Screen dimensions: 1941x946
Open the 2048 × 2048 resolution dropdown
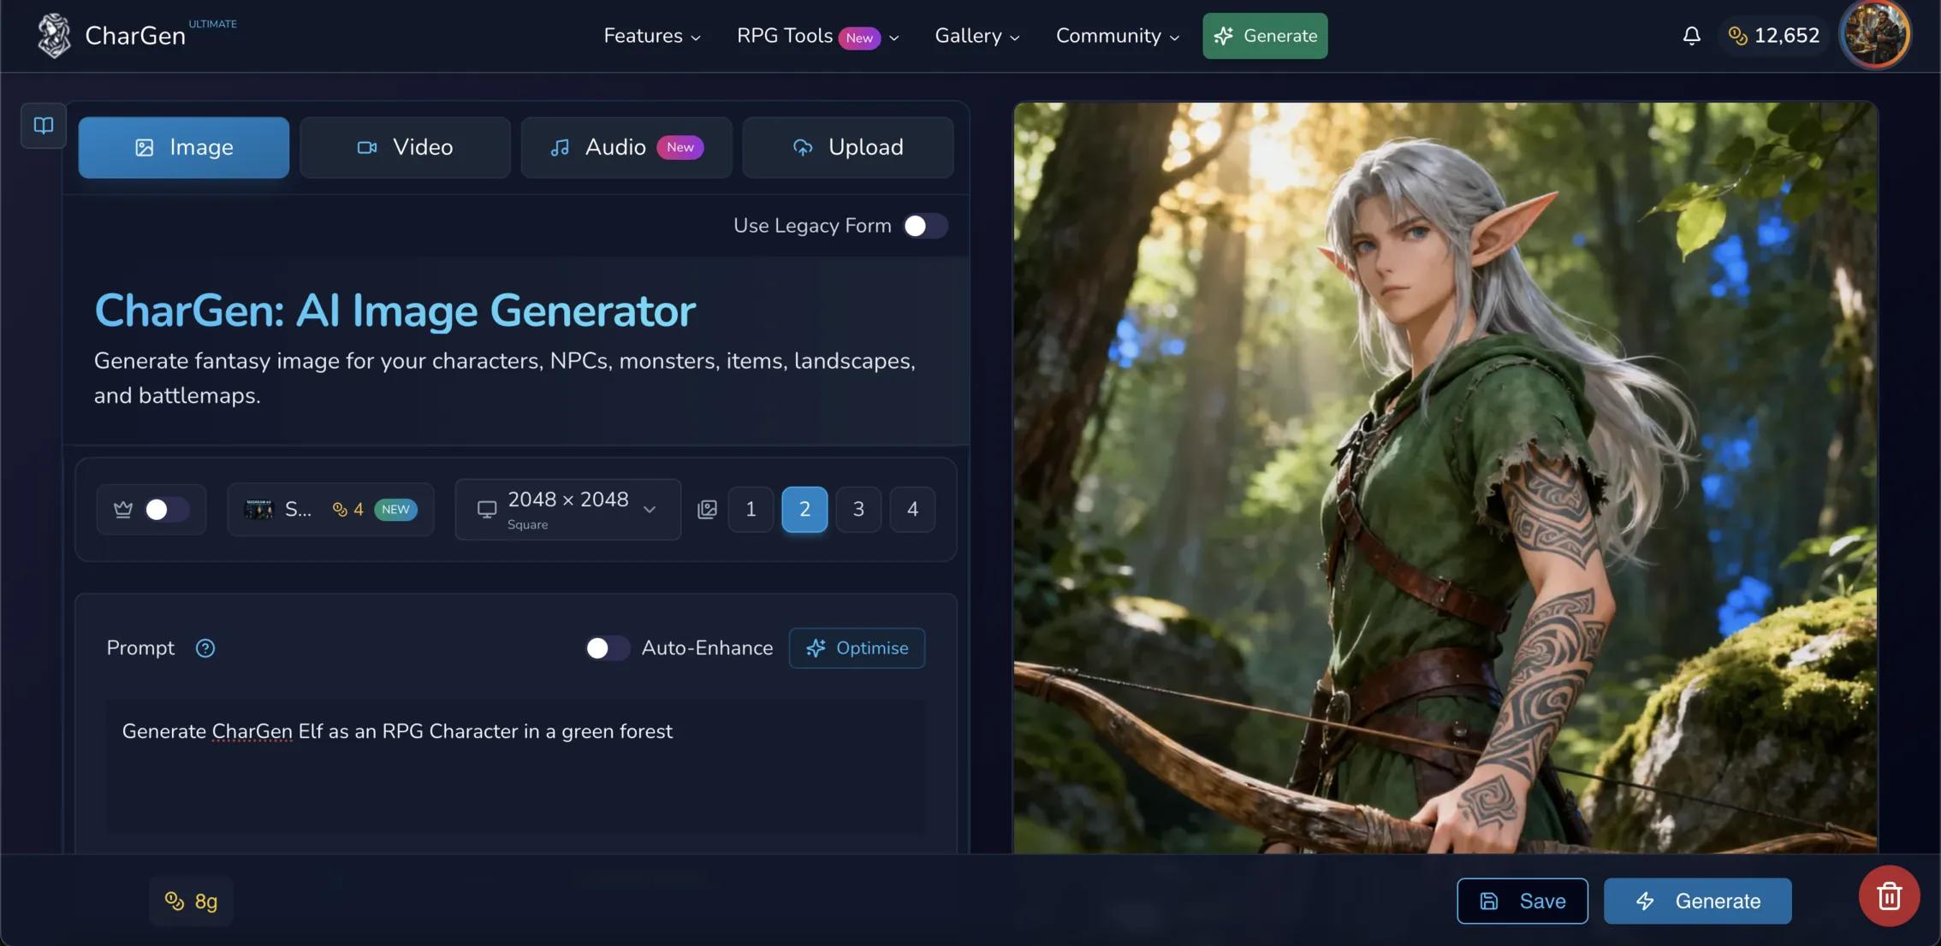pyautogui.click(x=567, y=509)
